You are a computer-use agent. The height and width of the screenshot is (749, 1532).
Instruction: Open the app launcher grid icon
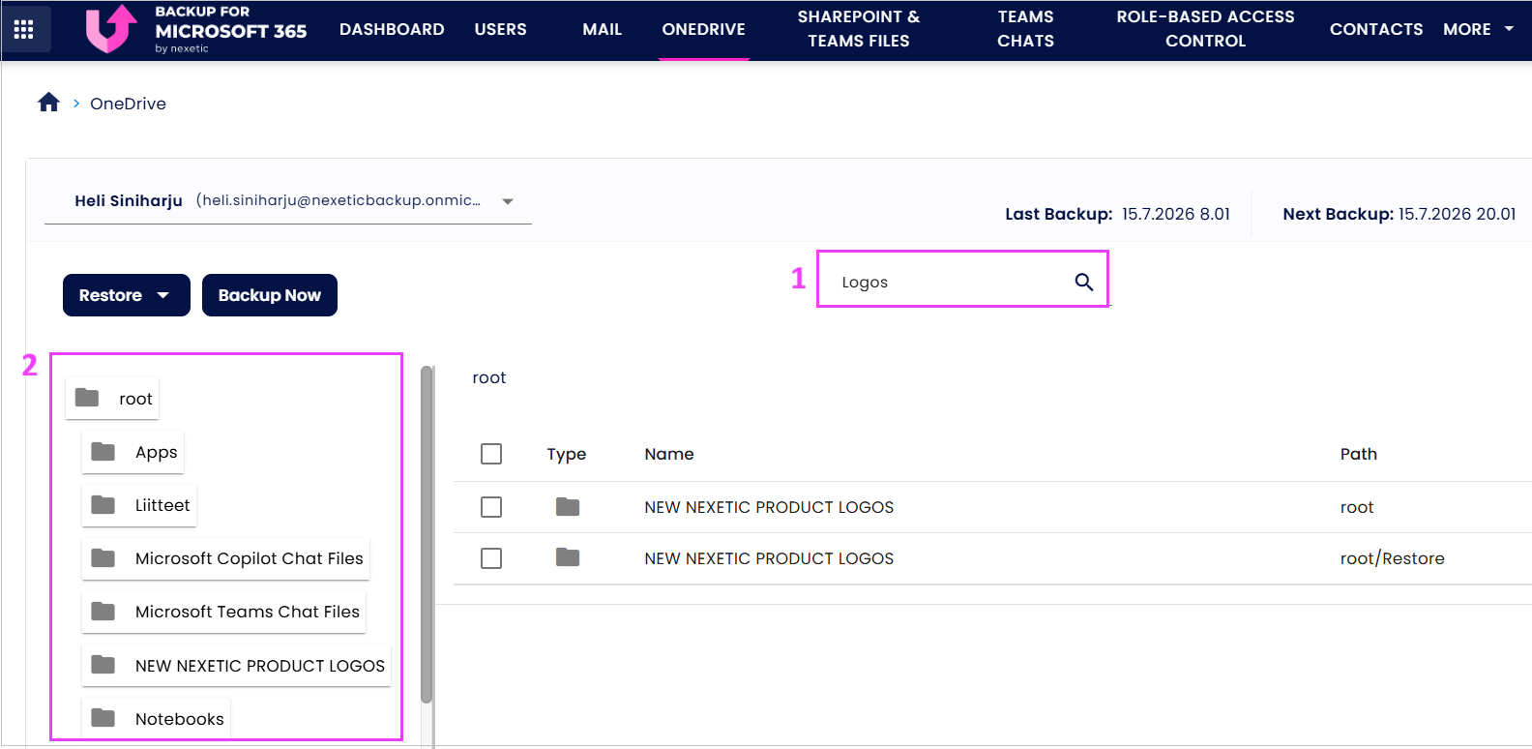point(23,29)
